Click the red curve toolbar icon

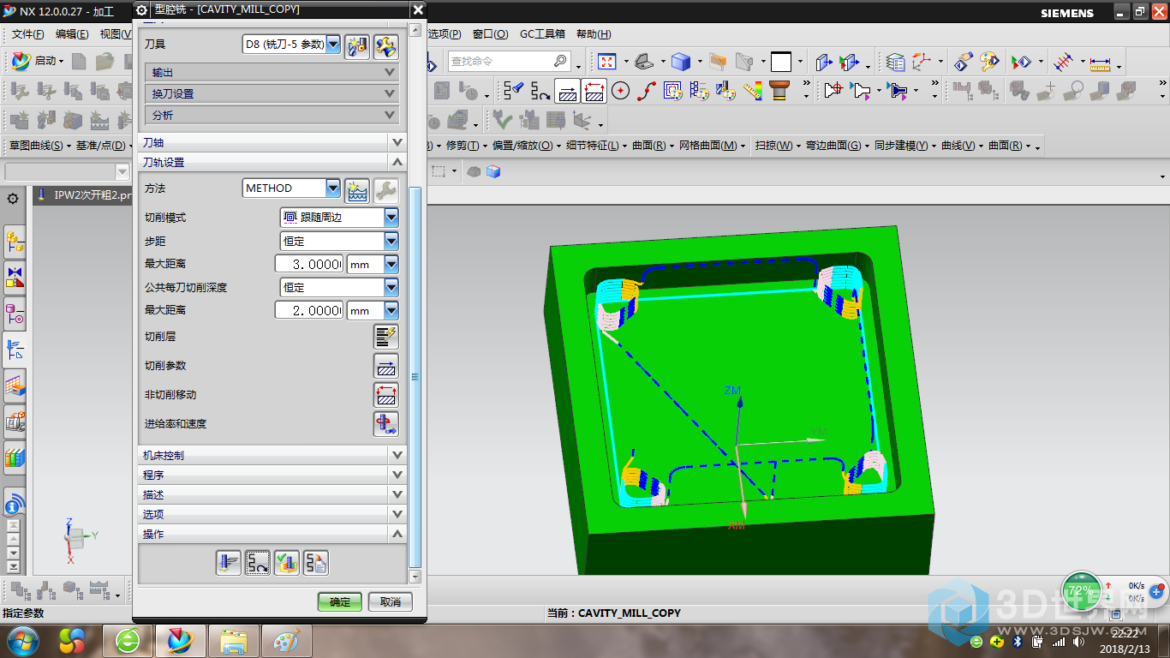pyautogui.click(x=647, y=90)
